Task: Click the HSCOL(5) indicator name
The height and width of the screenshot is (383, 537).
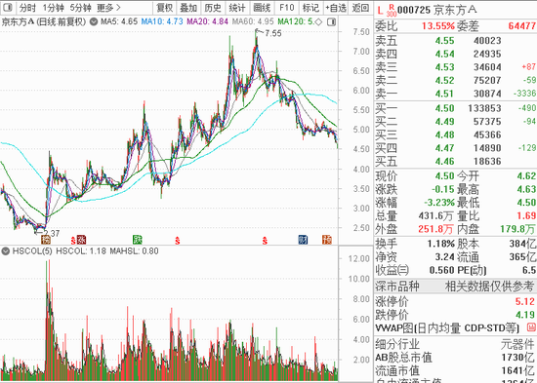Action: 32,251
